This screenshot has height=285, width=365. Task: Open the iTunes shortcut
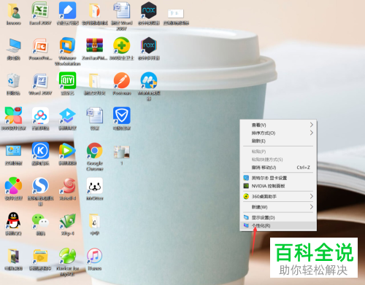click(x=95, y=256)
